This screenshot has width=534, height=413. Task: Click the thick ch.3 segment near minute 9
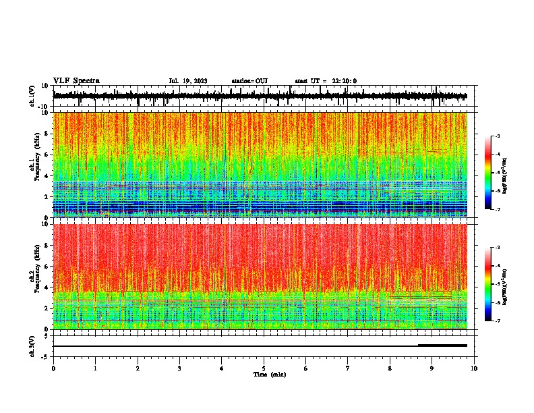click(443, 346)
